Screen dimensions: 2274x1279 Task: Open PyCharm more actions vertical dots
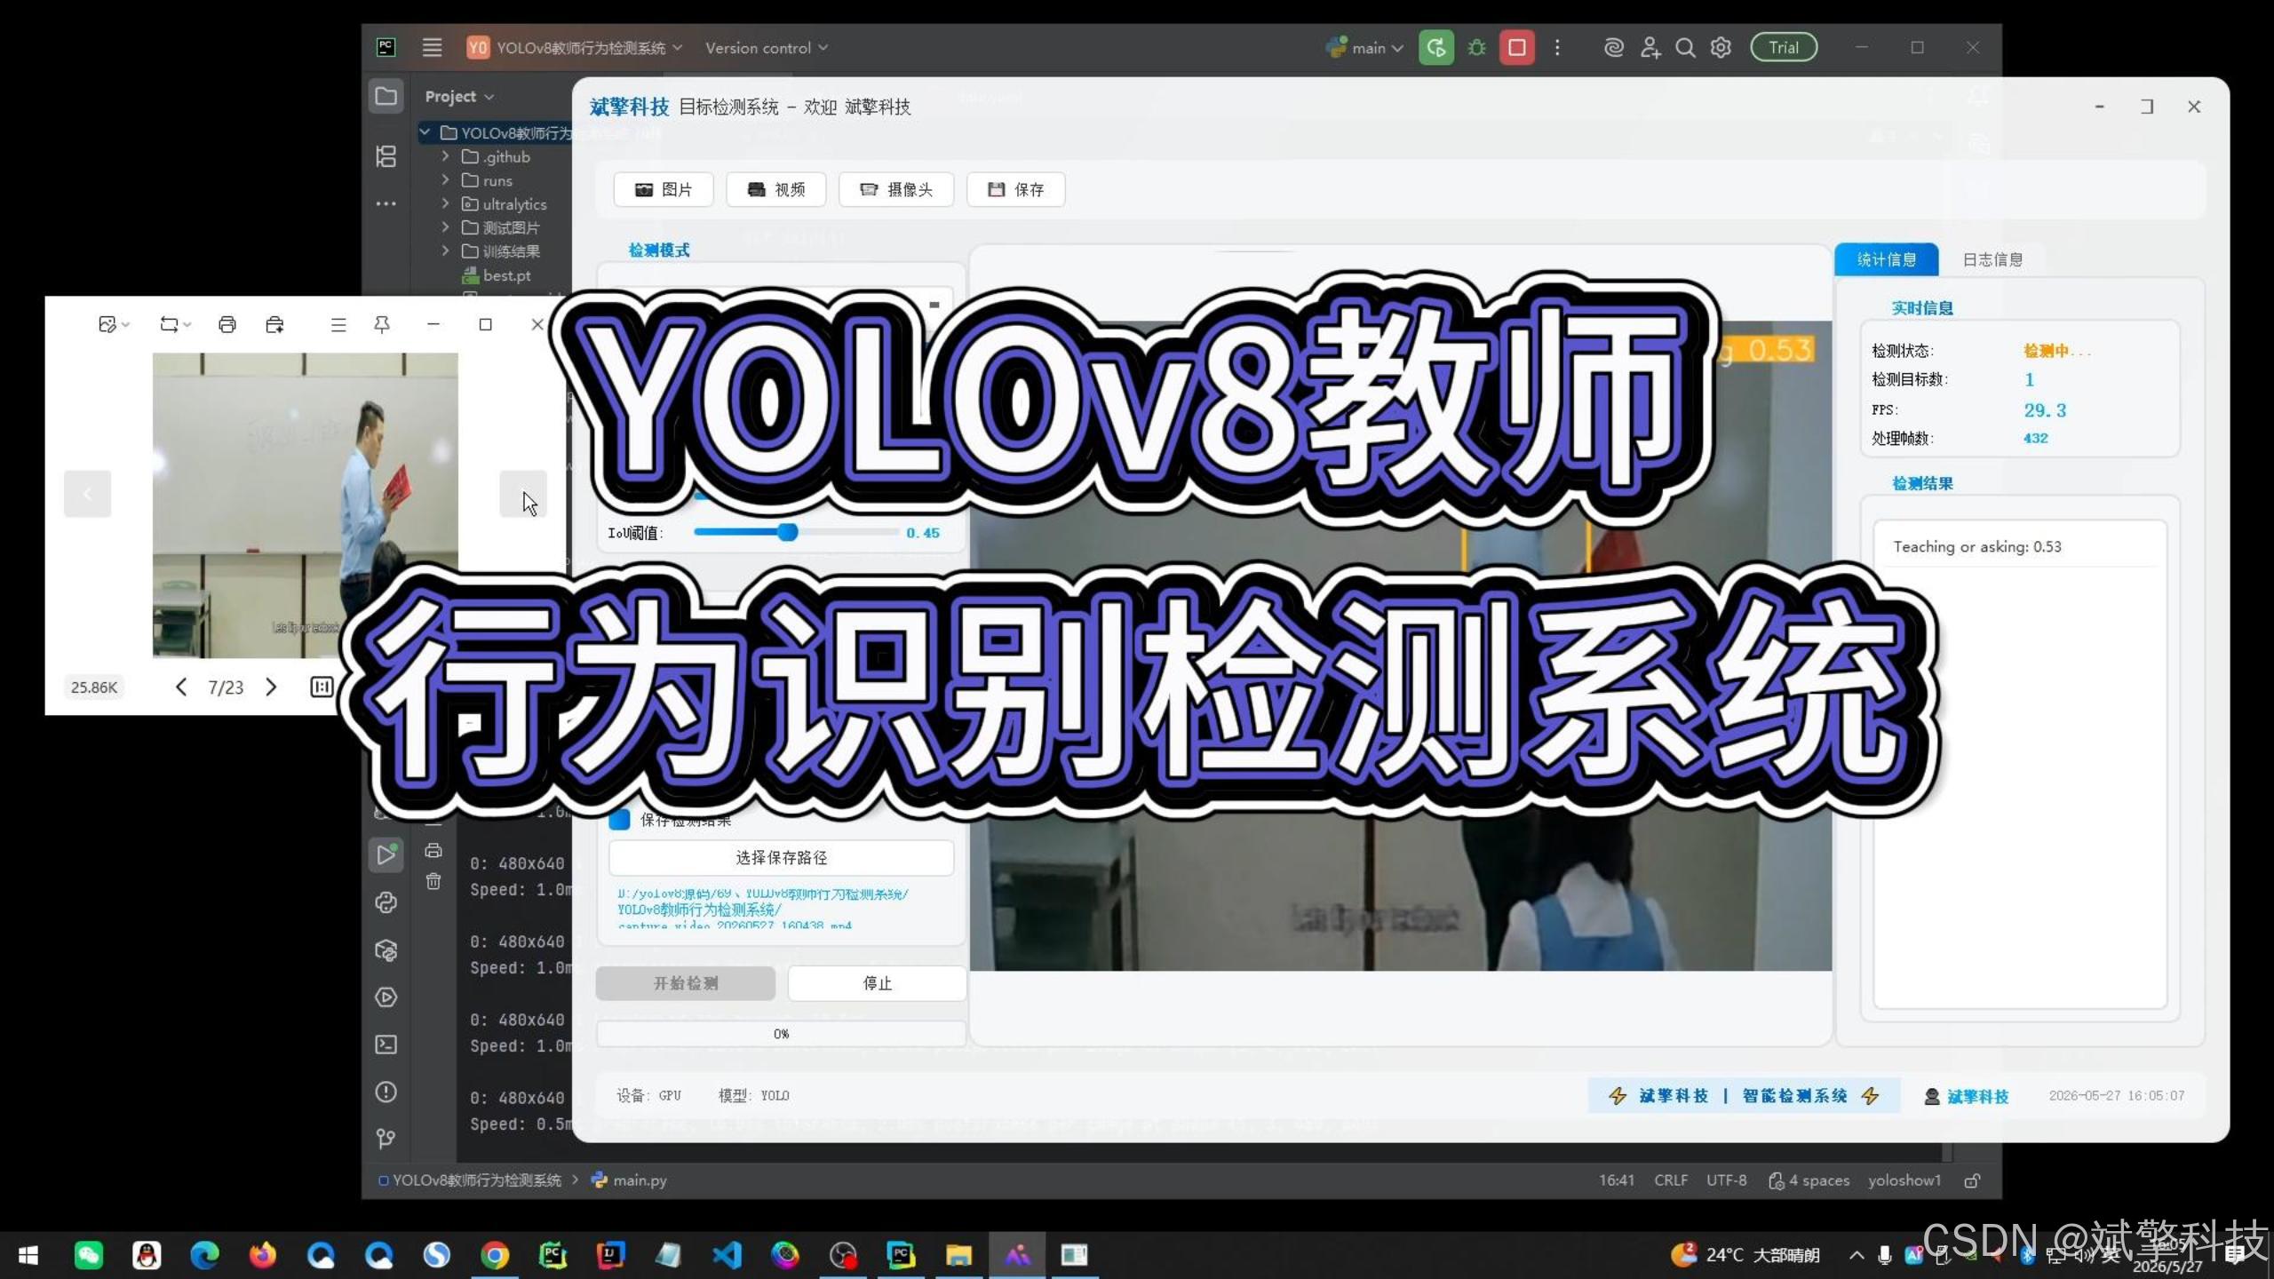(1557, 48)
